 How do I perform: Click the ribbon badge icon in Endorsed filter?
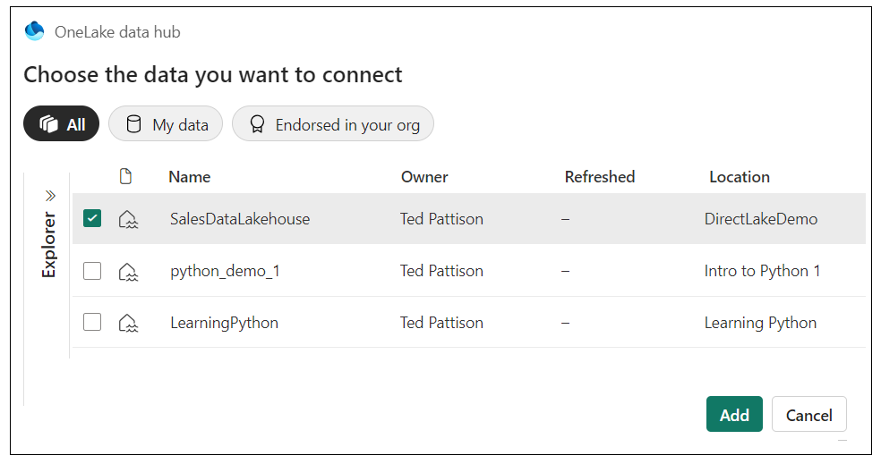(257, 124)
